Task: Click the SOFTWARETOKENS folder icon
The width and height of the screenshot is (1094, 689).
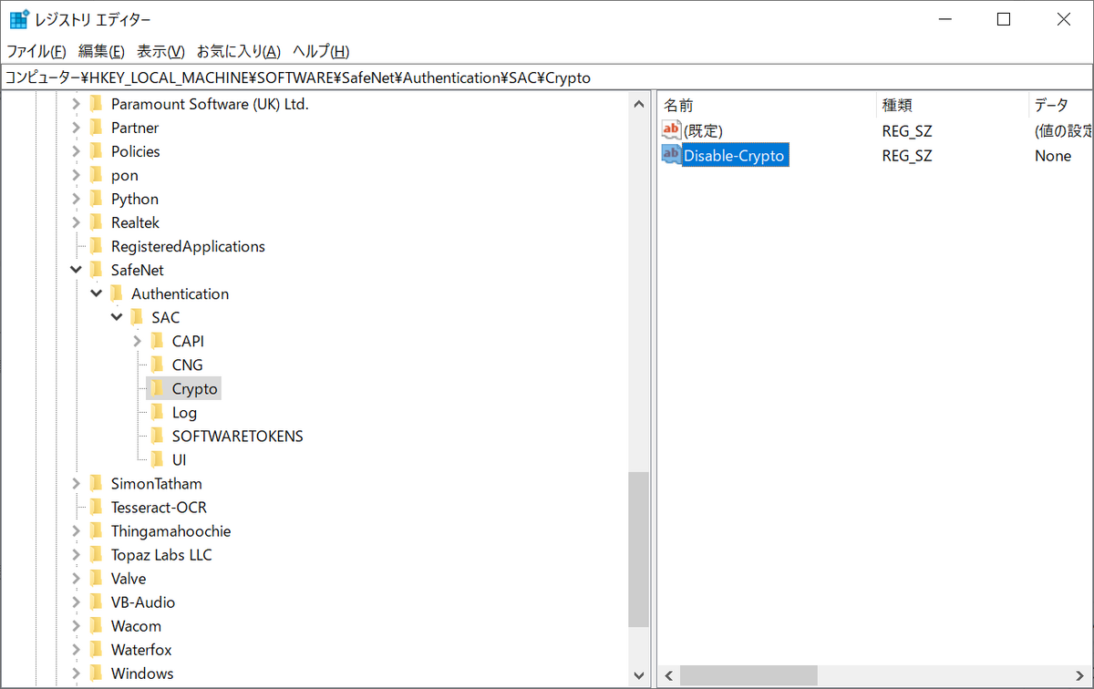Action: point(156,436)
